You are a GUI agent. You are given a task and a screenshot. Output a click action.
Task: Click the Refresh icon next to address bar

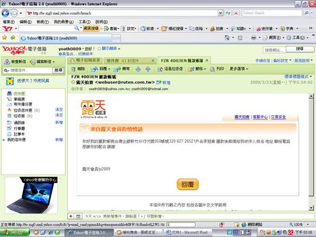coord(228,13)
